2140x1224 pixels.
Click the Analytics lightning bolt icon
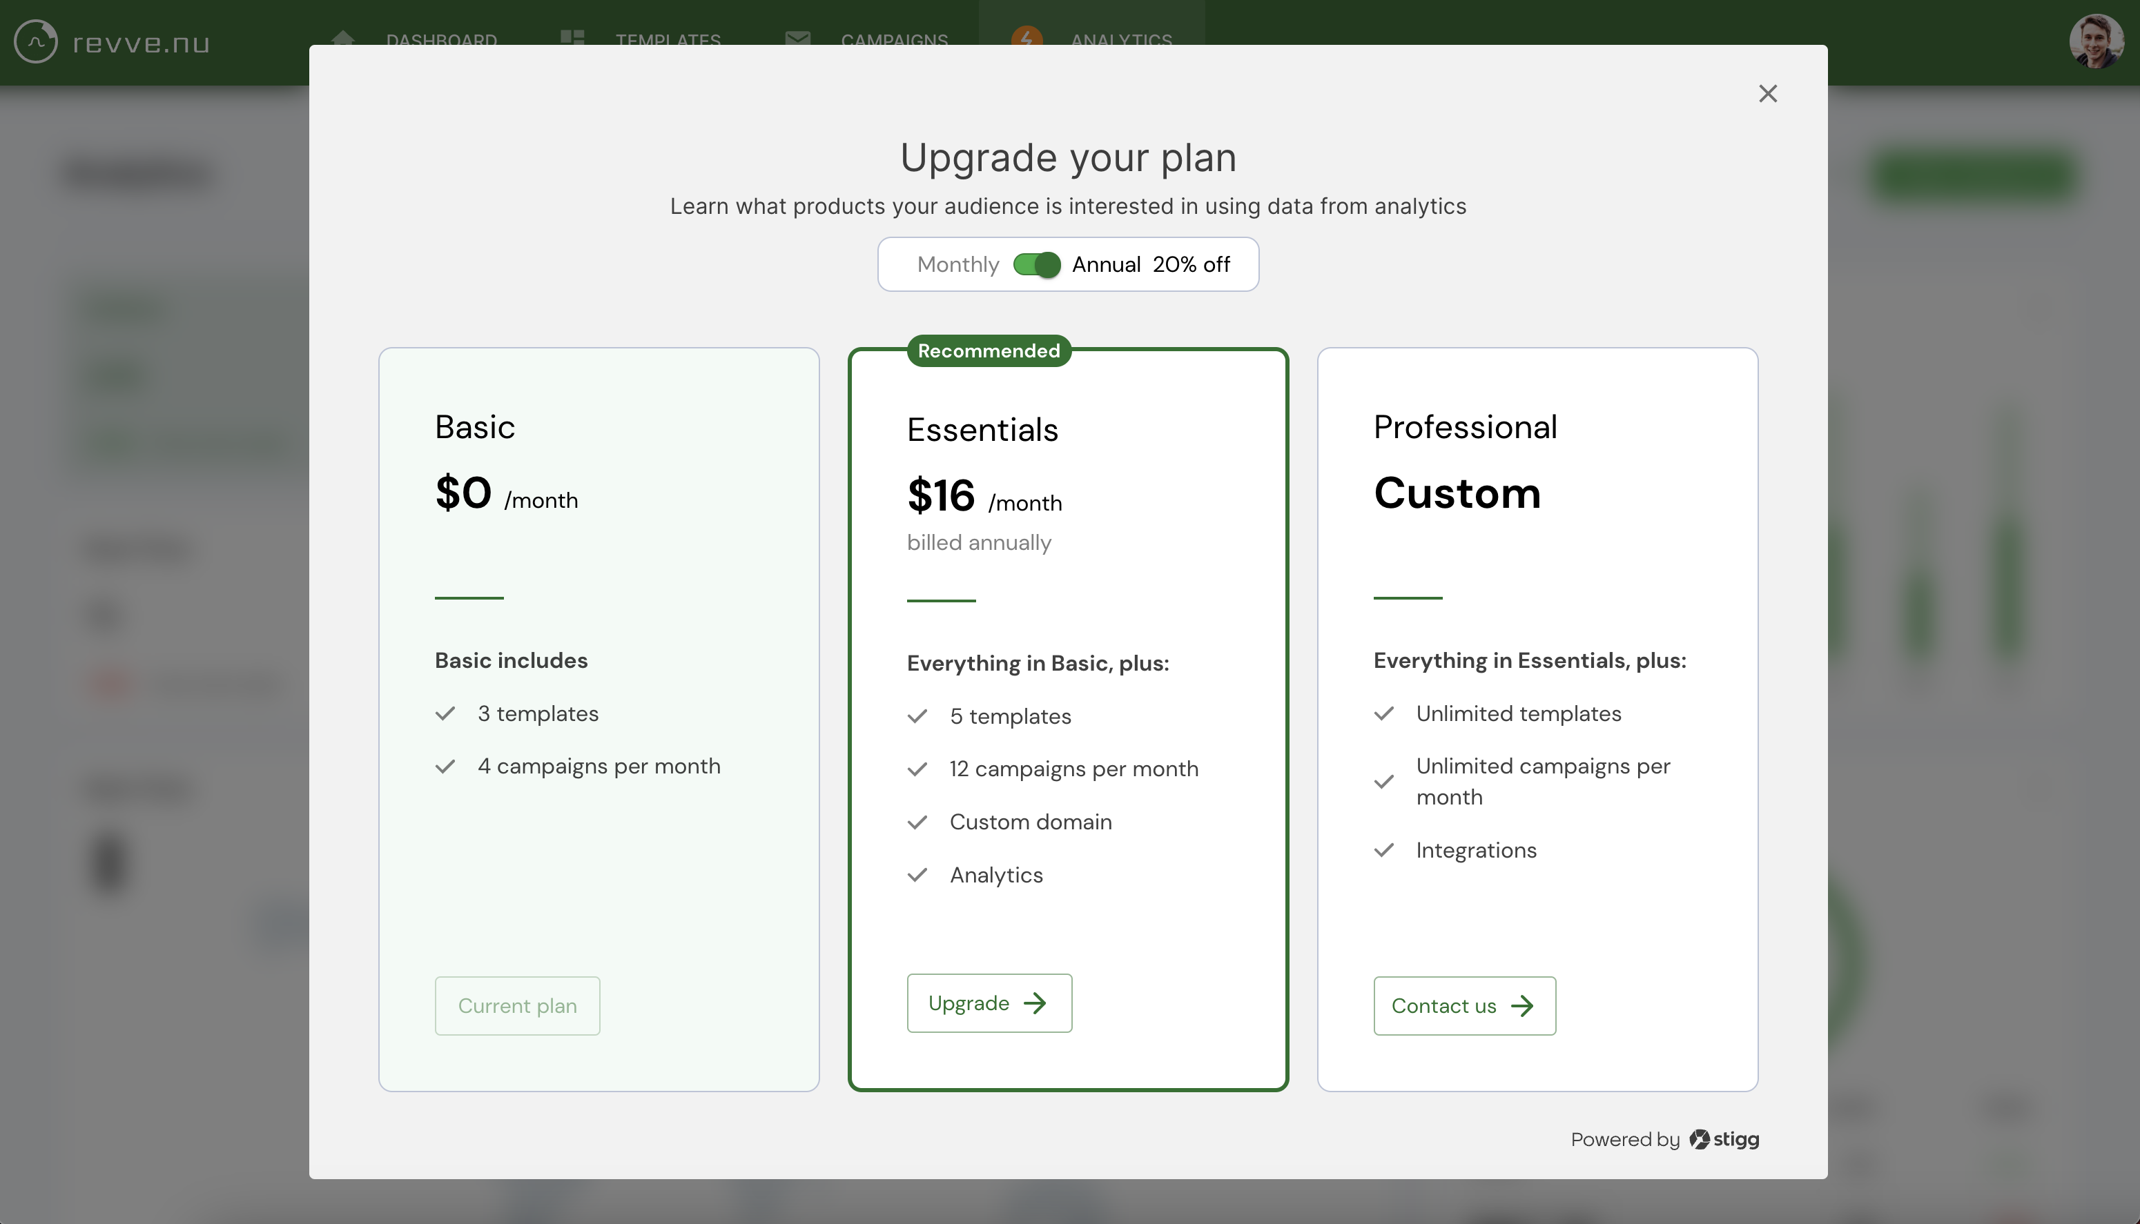click(1027, 37)
